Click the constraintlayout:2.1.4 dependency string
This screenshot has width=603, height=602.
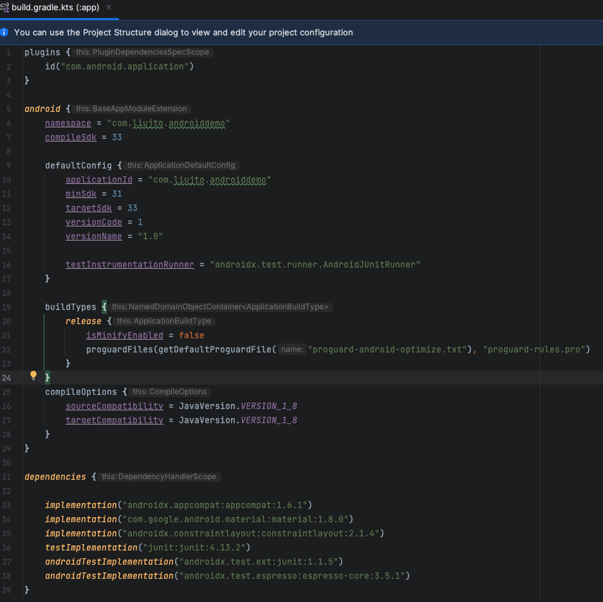pyautogui.click(x=251, y=534)
